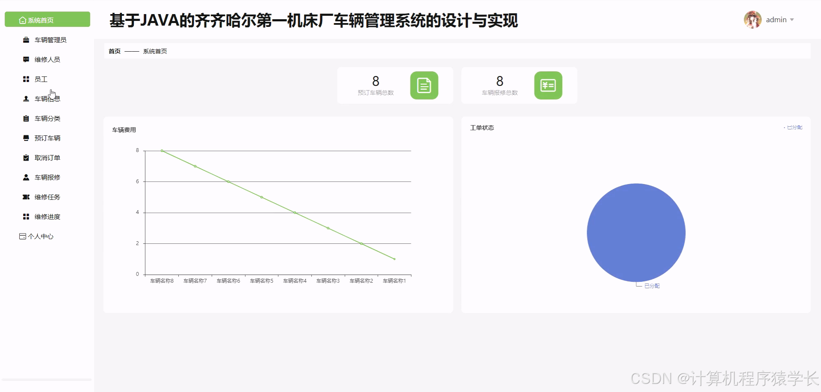Open the admin user dropdown arrow

(792, 20)
